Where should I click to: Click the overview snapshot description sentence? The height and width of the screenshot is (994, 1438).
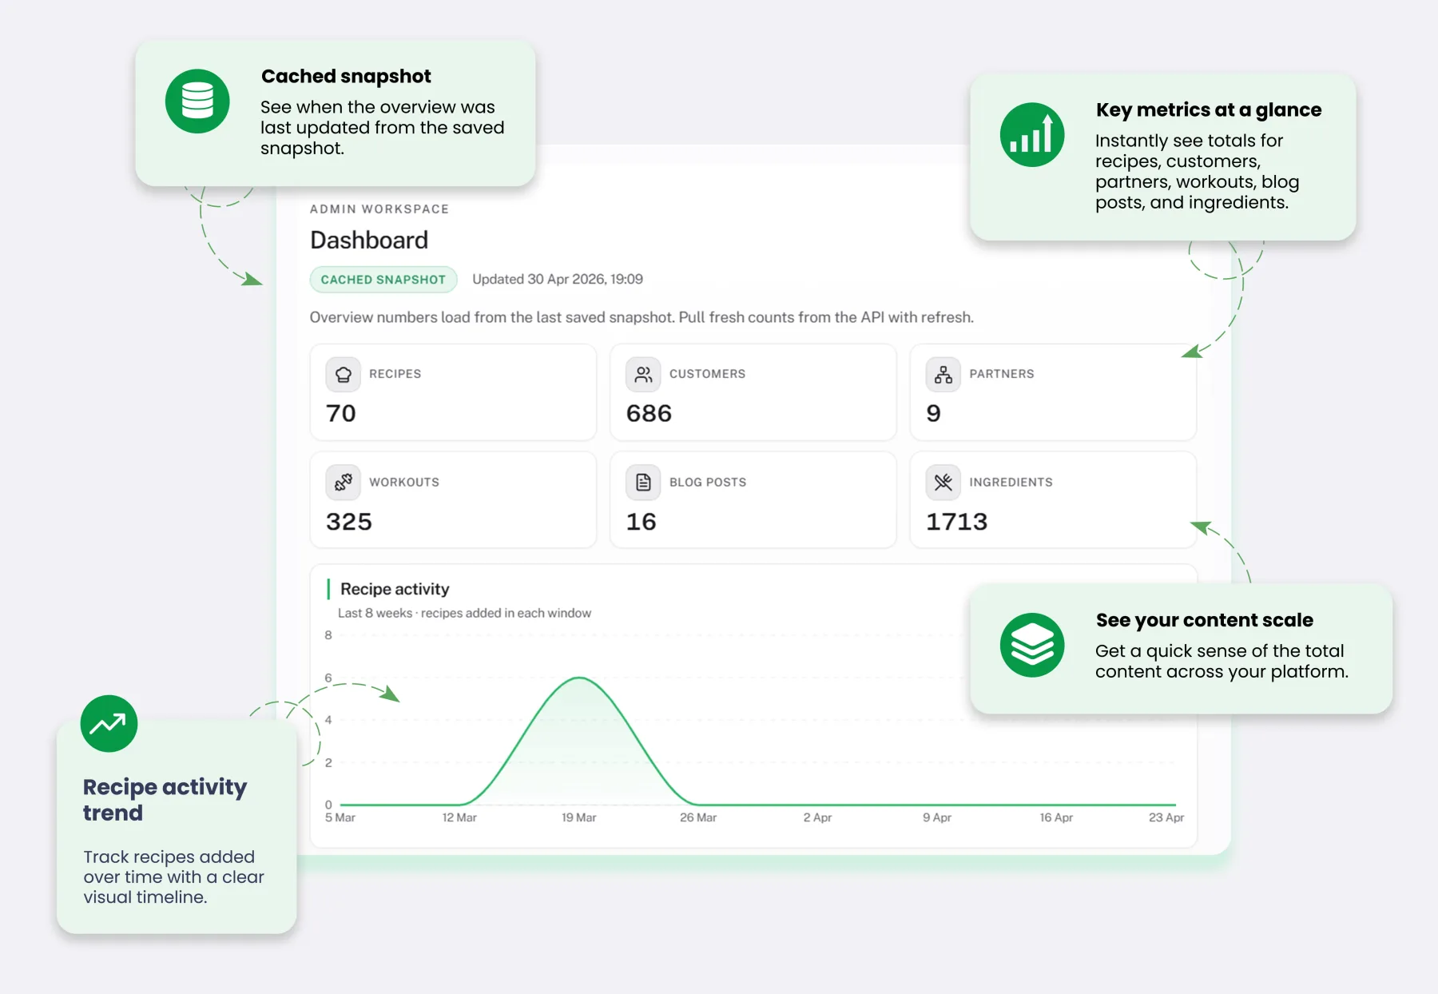(642, 317)
